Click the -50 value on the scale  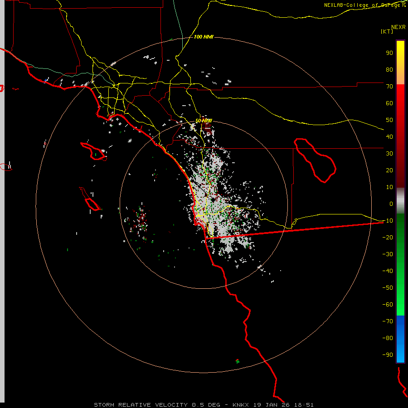pos(388,287)
